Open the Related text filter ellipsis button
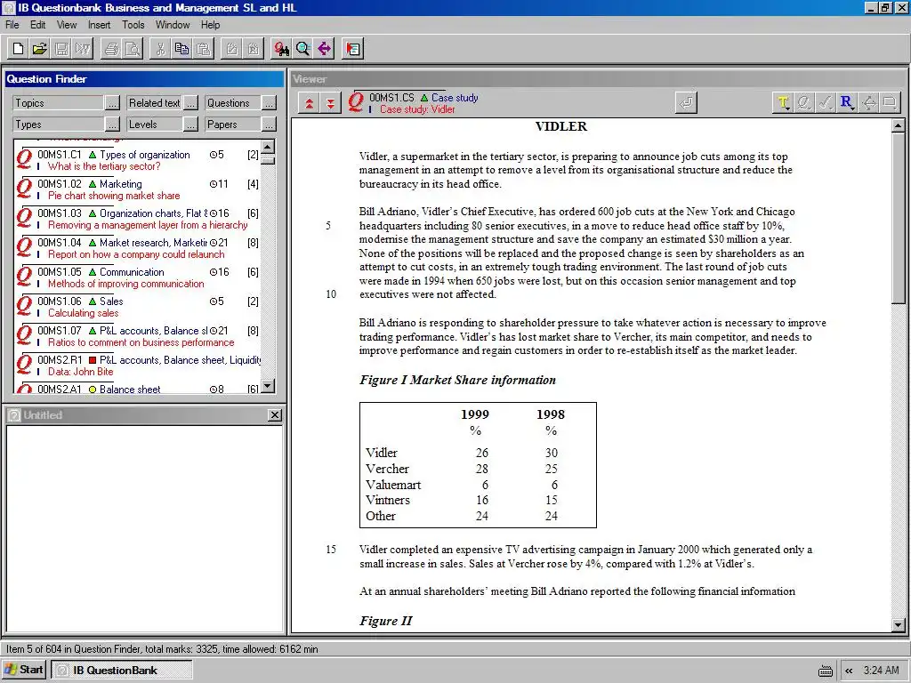 coord(190,103)
